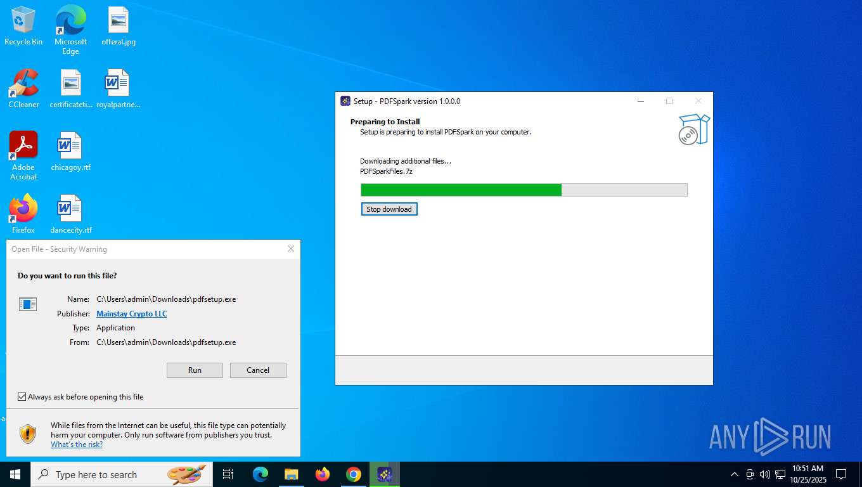The width and height of the screenshot is (862, 487).
Task: Open the What's the risk? link
Action: 77,445
